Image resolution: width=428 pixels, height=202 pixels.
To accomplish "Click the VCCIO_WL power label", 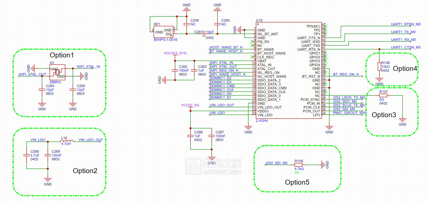I will click(190, 105).
